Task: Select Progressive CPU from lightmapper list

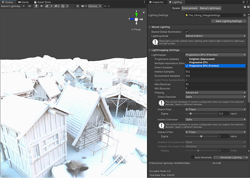Action: [198, 63]
